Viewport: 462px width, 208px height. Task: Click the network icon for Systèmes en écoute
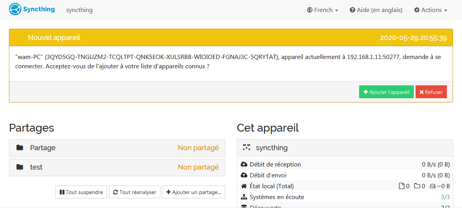[x=244, y=197]
